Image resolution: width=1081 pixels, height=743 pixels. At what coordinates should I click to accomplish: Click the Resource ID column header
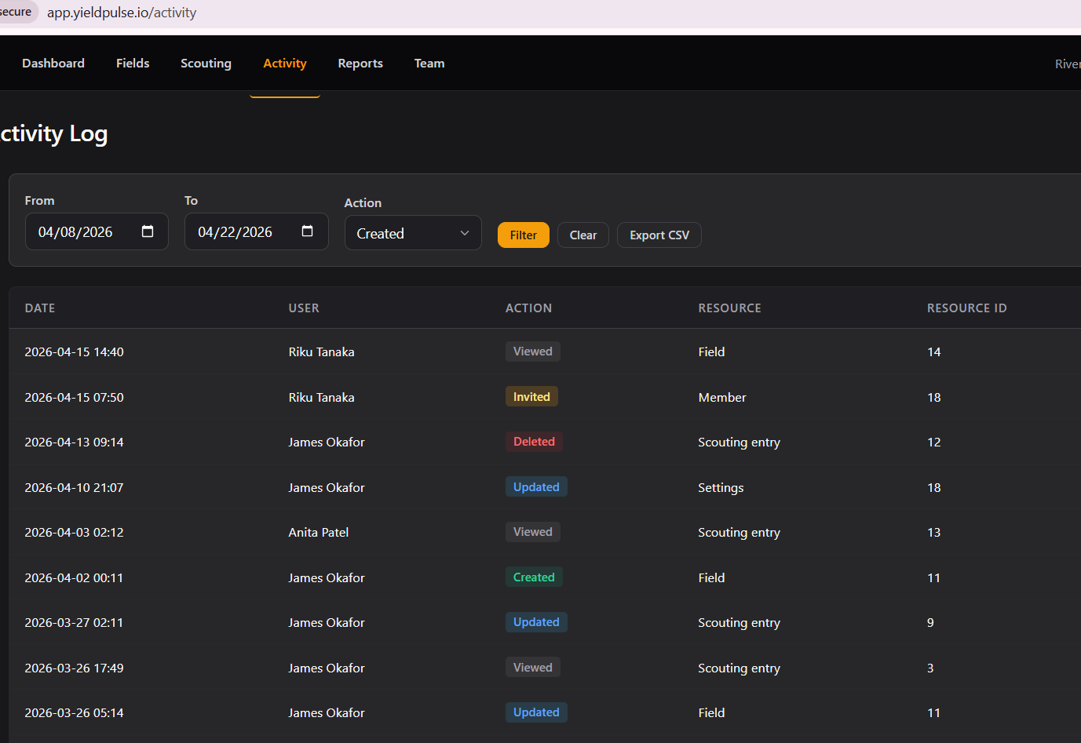pyautogui.click(x=966, y=308)
